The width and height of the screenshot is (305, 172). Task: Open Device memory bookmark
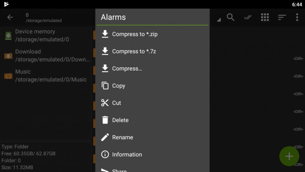tap(42, 36)
